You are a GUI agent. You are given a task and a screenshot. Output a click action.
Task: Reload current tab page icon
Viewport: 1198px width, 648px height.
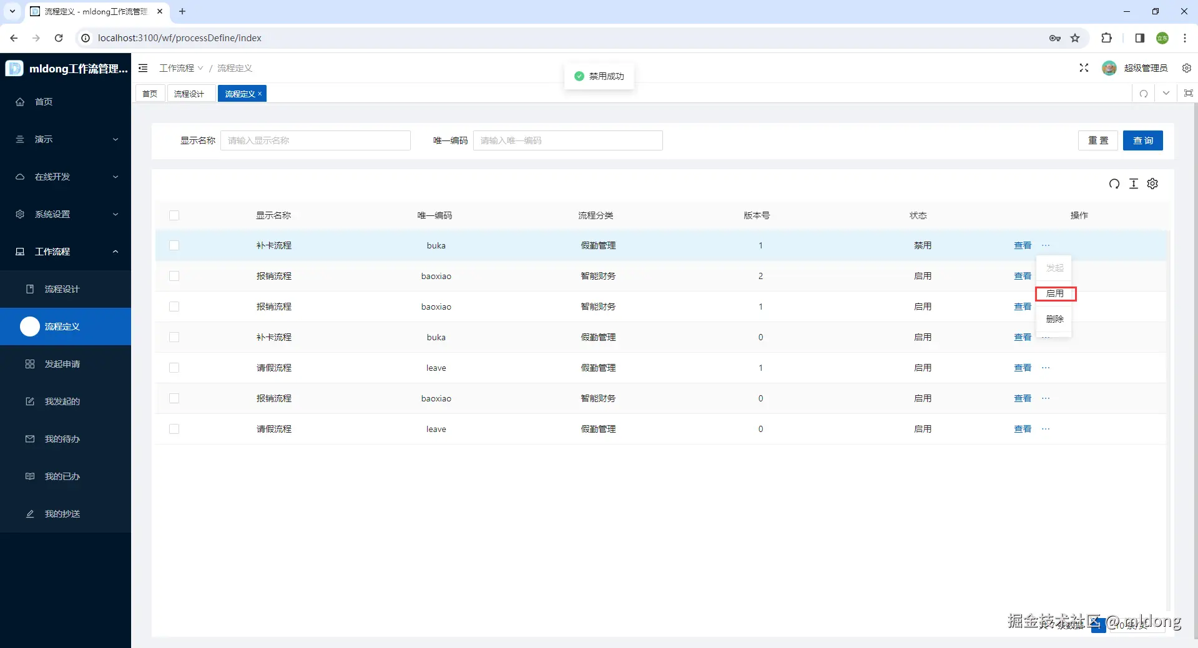click(1144, 94)
